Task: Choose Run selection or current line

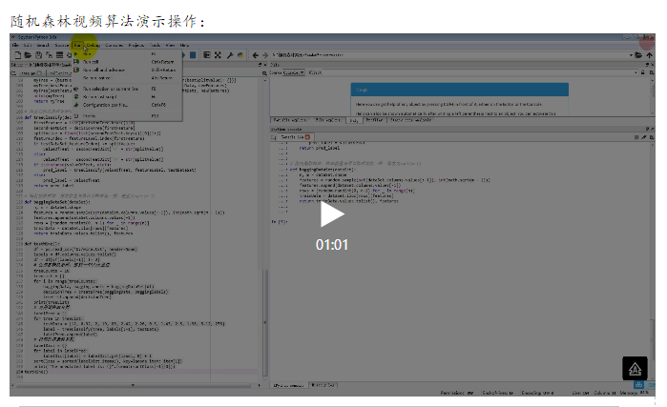Action: click(x=127, y=89)
